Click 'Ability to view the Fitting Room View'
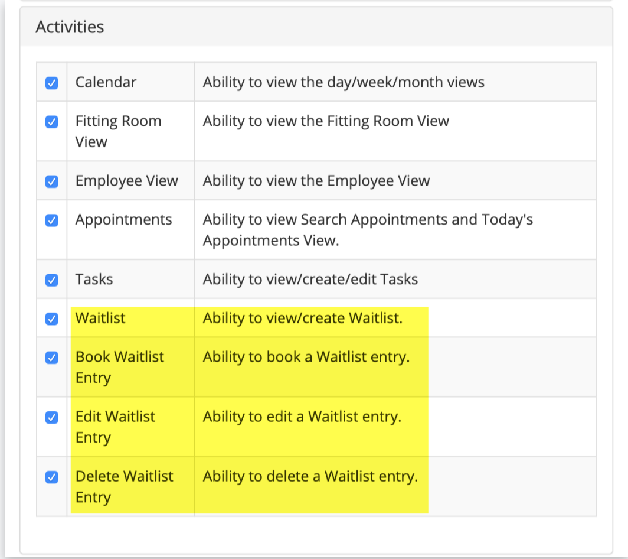Image resolution: width=628 pixels, height=559 pixels. point(326,121)
